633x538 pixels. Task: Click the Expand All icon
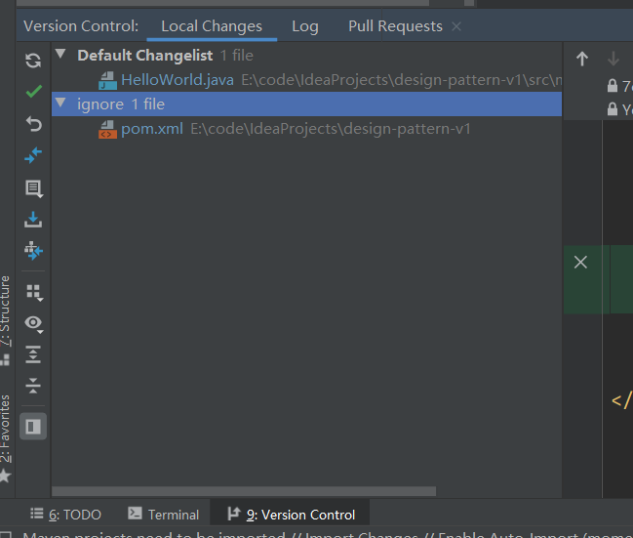click(33, 354)
